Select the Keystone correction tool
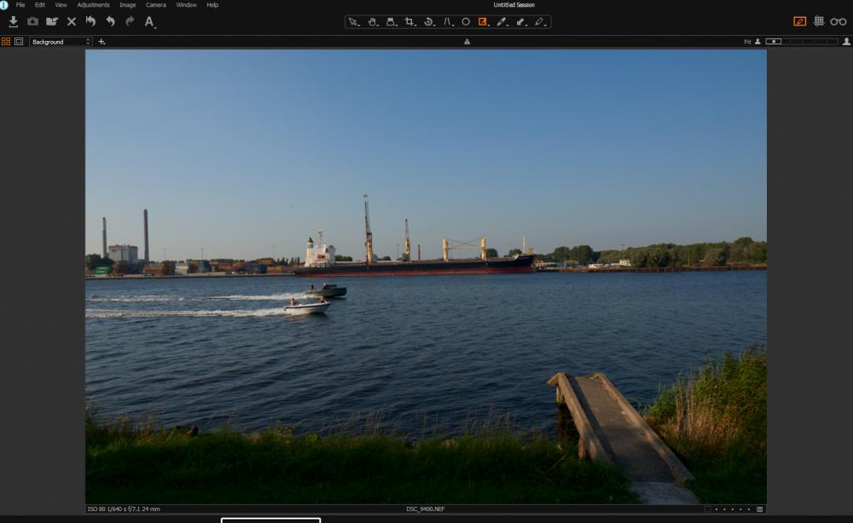Image resolution: width=853 pixels, height=523 pixels. click(x=392, y=22)
